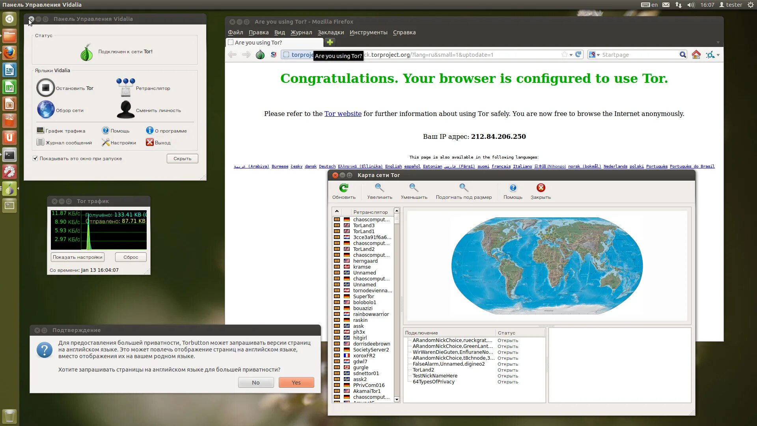Click Выход exit icon in Vidalia
Screen dimensions: 757x426
point(149,142)
